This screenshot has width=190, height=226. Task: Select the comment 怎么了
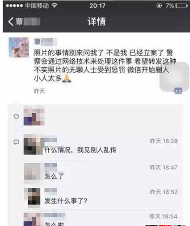(x=54, y=176)
